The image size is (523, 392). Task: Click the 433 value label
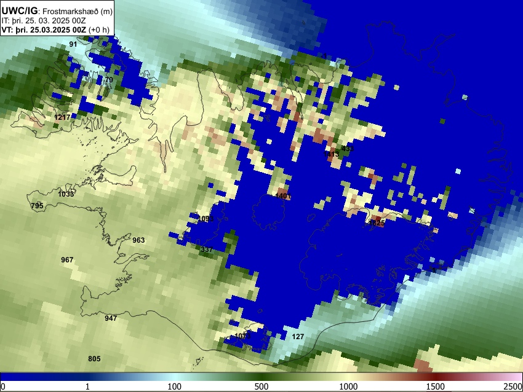[348, 149]
